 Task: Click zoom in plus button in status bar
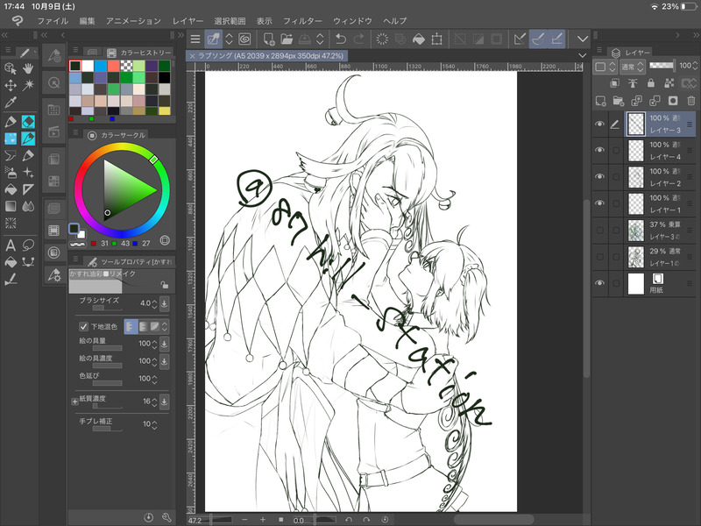point(263,520)
